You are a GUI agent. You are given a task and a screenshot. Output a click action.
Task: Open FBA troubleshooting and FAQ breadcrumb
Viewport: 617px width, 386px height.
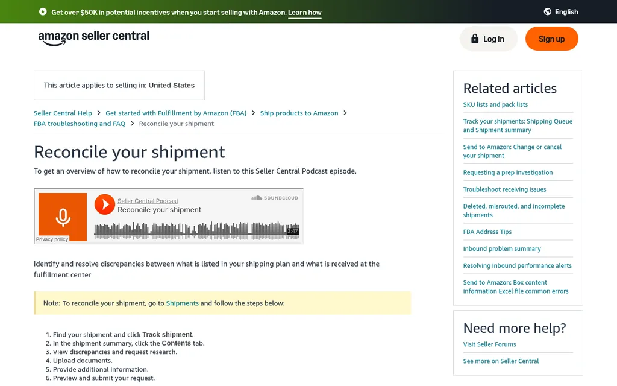coord(80,124)
